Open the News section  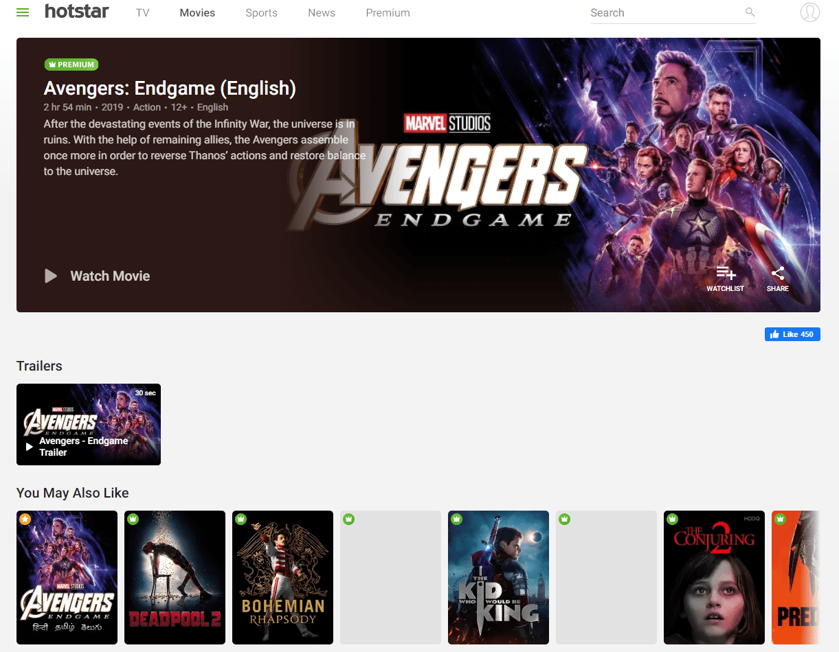pos(322,13)
